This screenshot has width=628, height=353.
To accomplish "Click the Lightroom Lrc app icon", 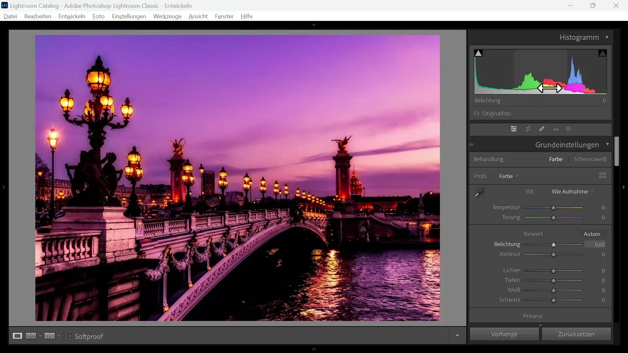I will [x=5, y=5].
